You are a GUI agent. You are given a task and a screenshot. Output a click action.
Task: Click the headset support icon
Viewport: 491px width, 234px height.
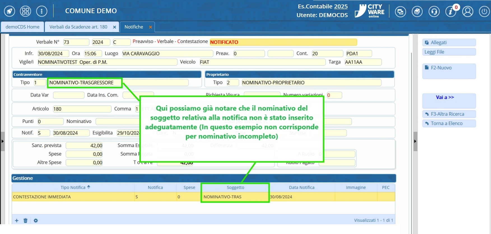(x=434, y=12)
